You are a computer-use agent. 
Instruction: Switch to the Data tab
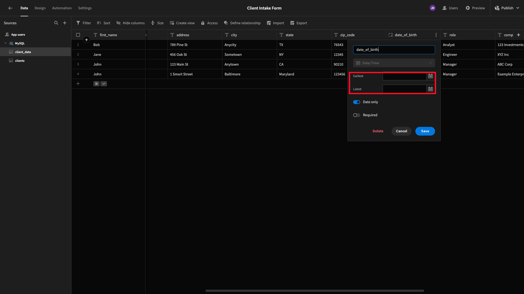click(24, 8)
